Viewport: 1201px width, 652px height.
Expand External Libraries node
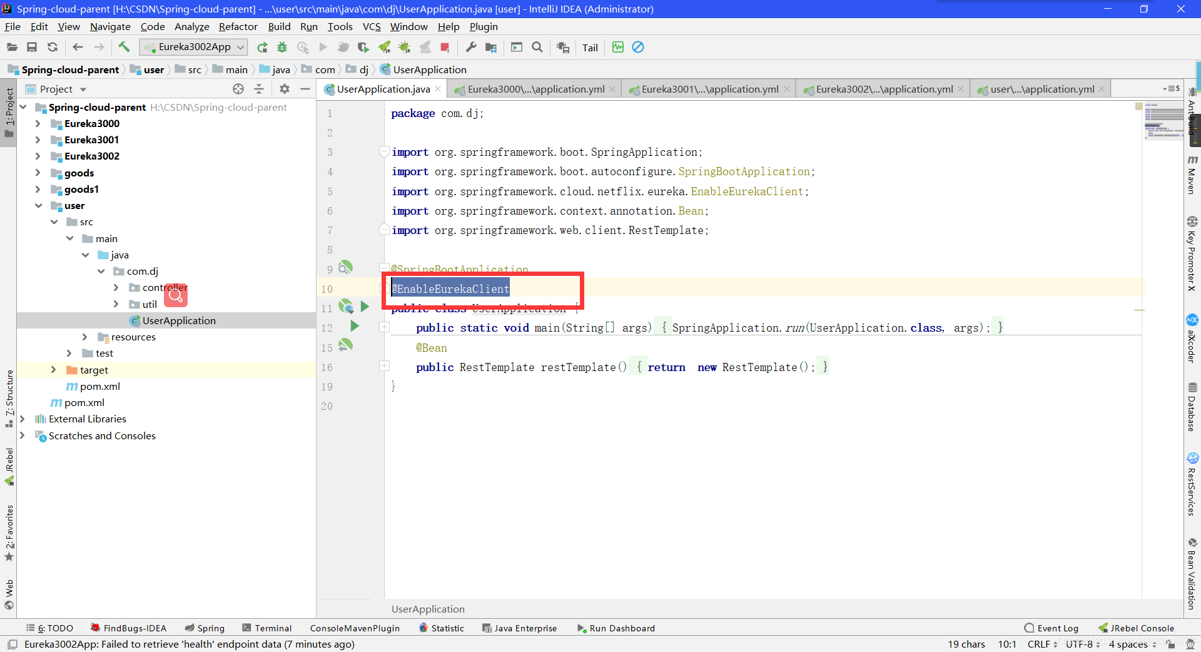point(22,419)
